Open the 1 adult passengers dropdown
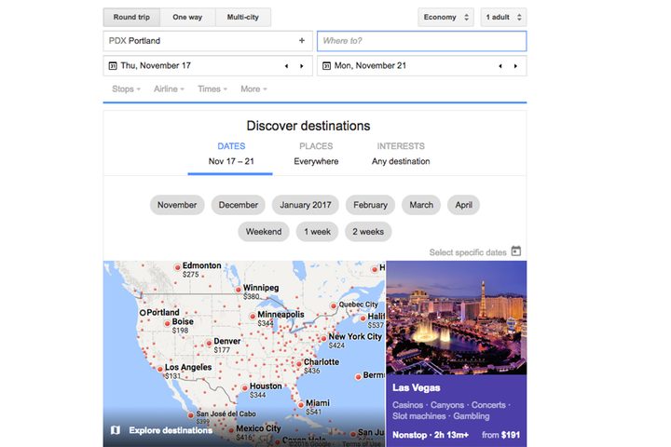 503,17
